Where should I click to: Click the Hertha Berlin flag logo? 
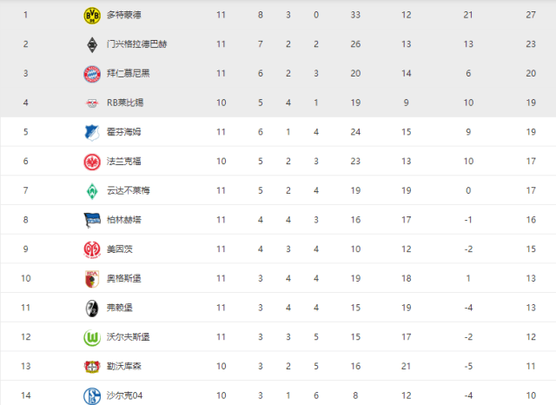[x=92, y=220]
